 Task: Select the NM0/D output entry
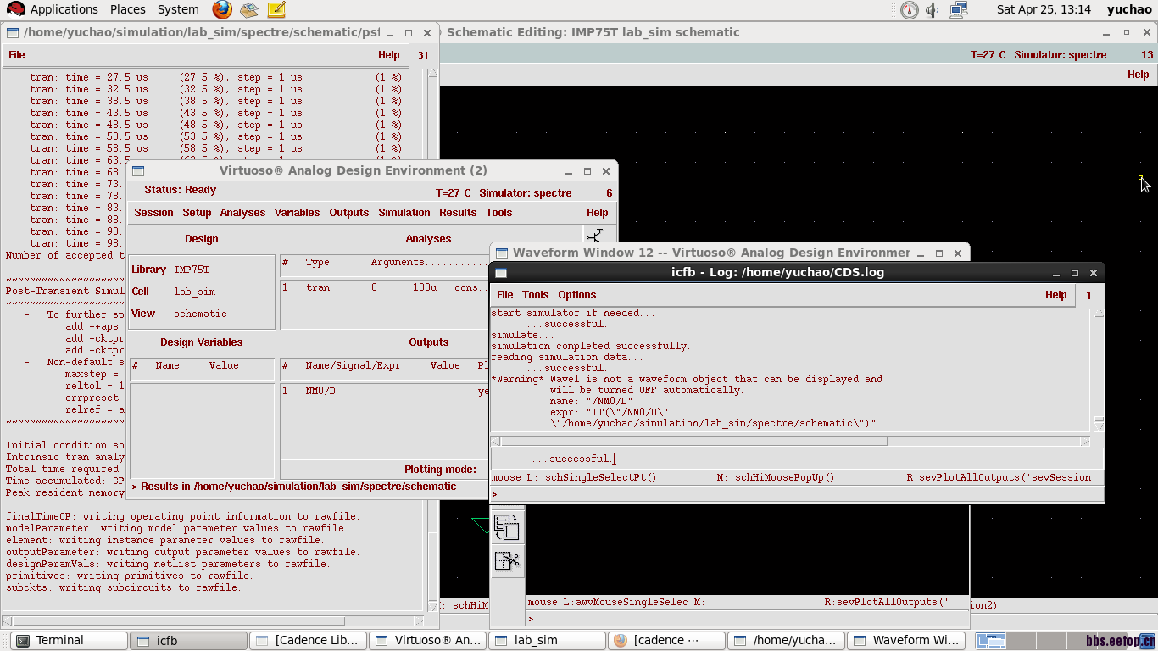point(320,392)
